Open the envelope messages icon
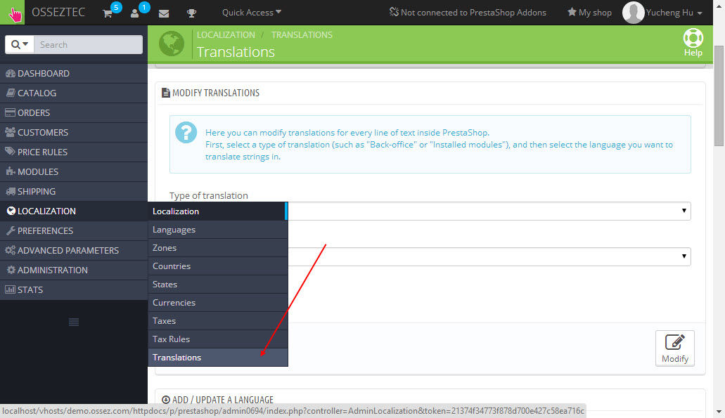This screenshot has height=418, width=725. 164,13
